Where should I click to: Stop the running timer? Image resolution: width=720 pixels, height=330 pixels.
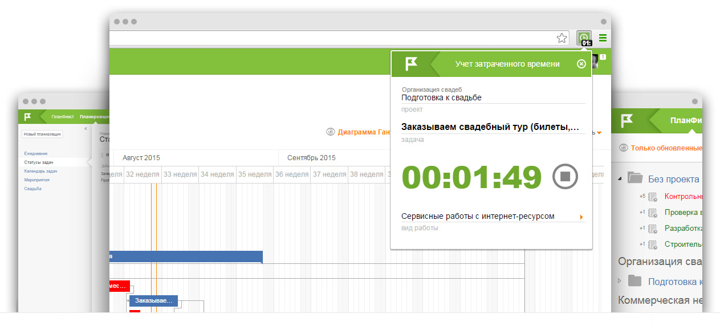point(565,177)
